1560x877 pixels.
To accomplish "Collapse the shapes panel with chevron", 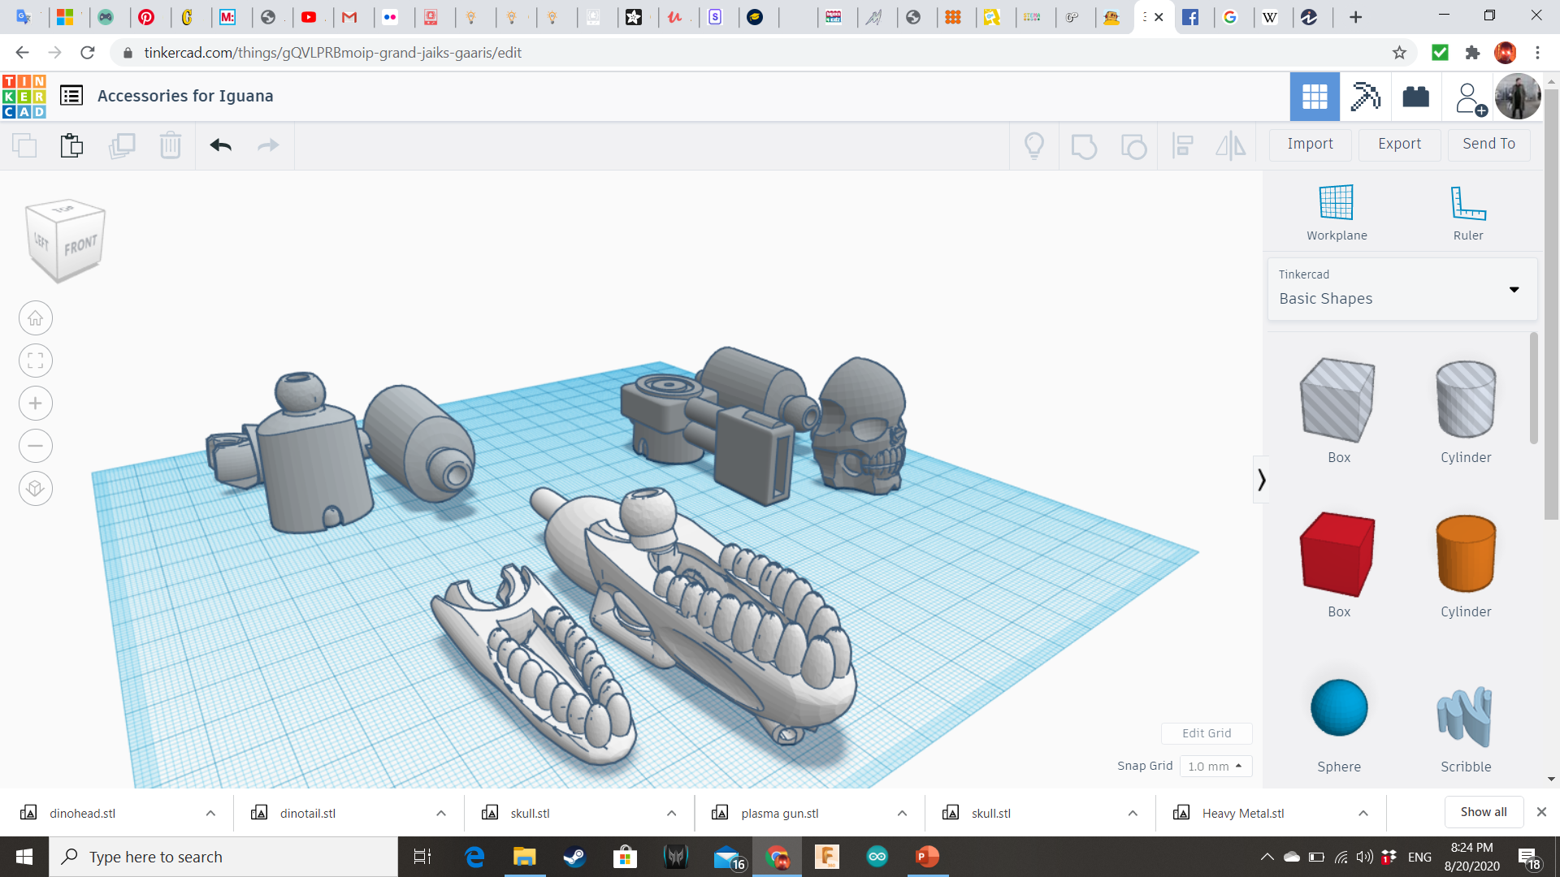I will click(1261, 480).
